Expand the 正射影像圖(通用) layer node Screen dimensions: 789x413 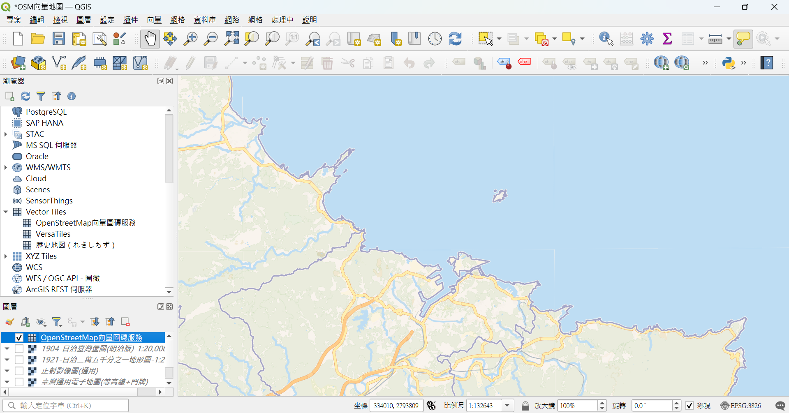point(7,371)
